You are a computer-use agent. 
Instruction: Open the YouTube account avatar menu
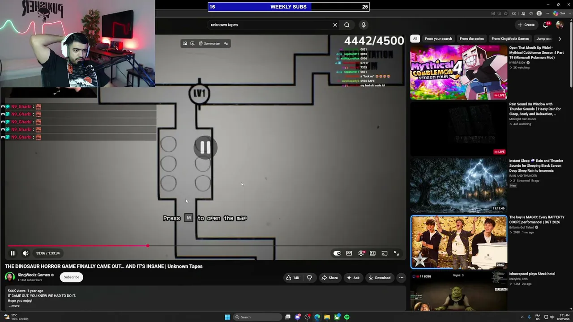559,25
